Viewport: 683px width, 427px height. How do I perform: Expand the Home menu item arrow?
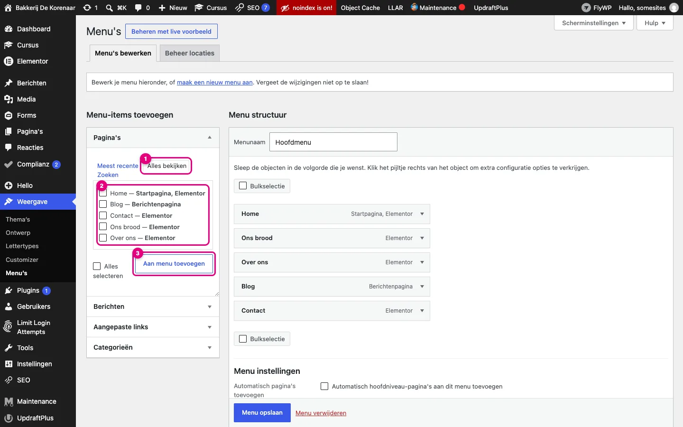click(x=422, y=214)
